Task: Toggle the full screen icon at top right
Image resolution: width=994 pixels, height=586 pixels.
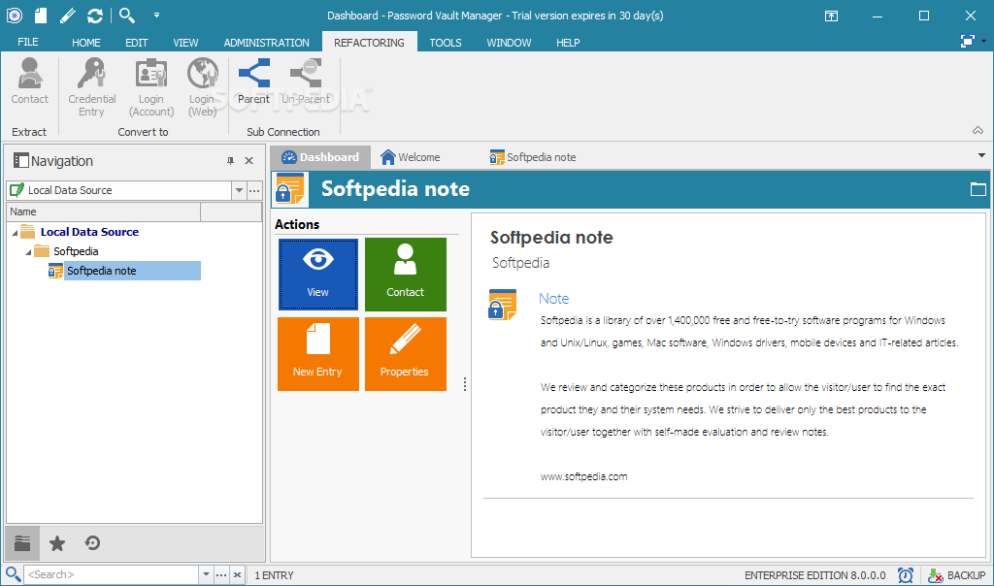Action: pos(968,41)
